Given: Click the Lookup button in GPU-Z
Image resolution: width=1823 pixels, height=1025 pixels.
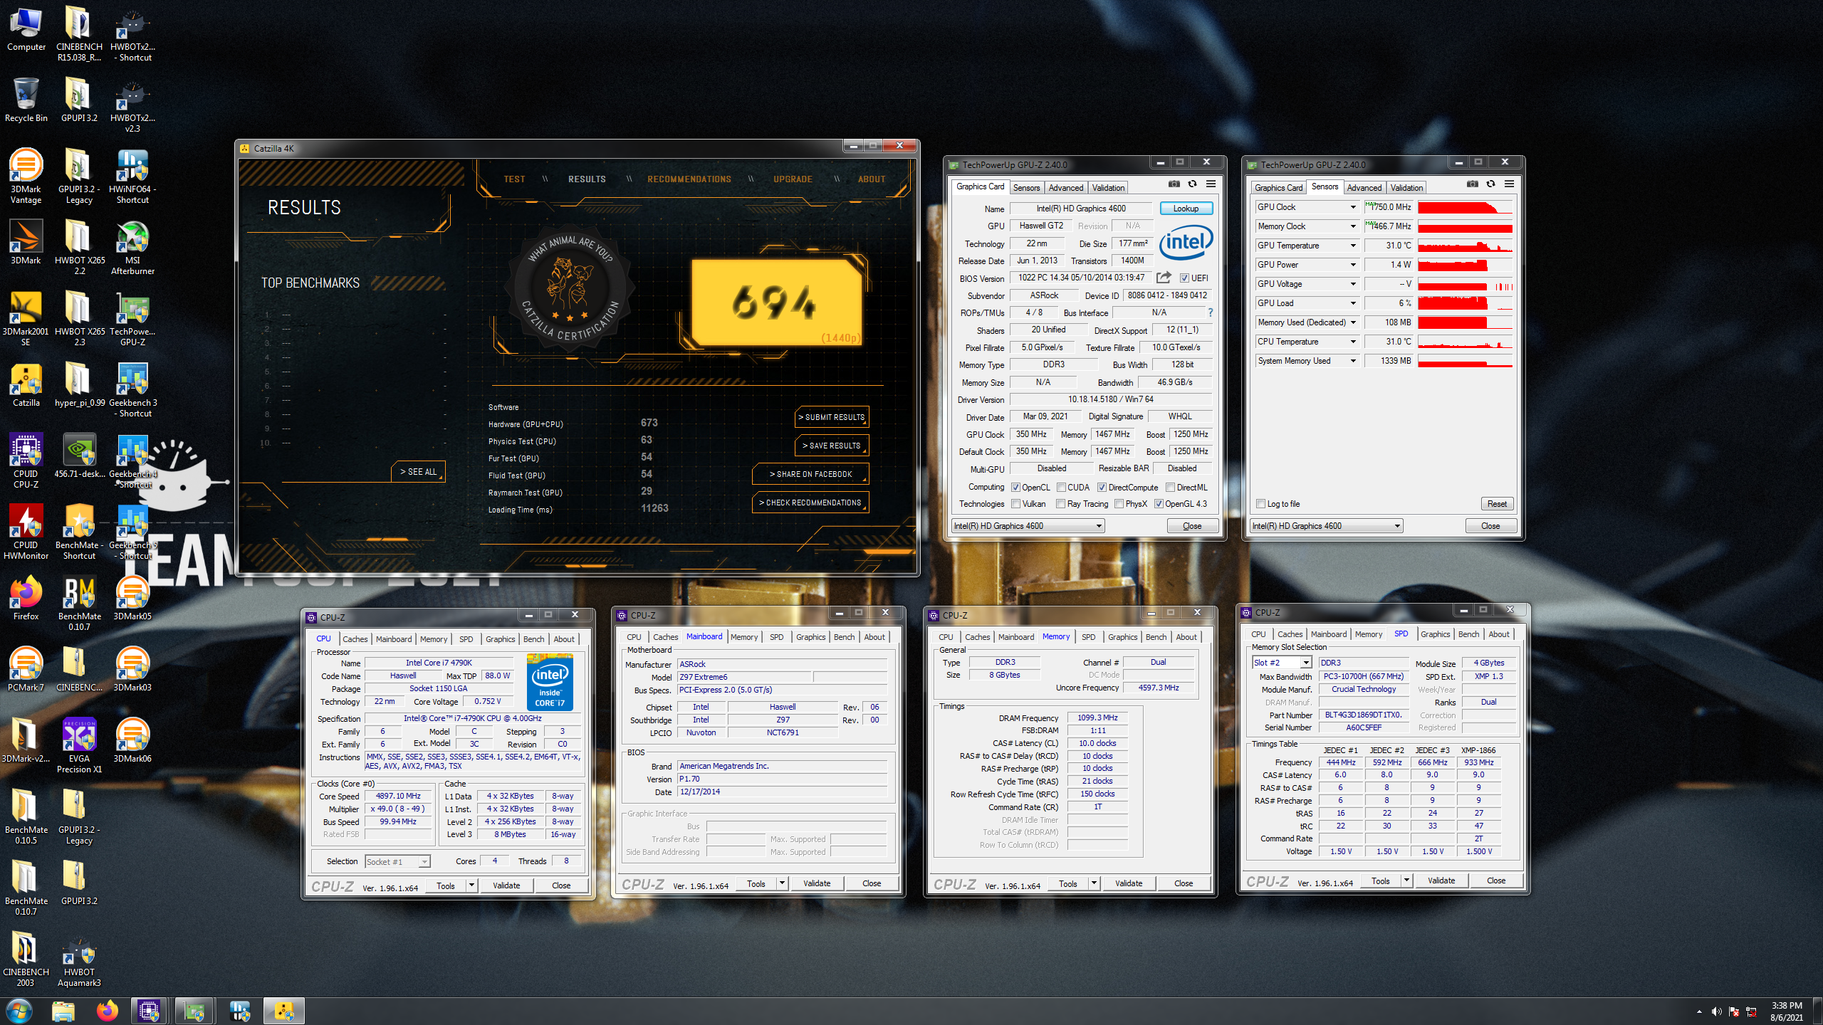Looking at the screenshot, I should [1186, 209].
